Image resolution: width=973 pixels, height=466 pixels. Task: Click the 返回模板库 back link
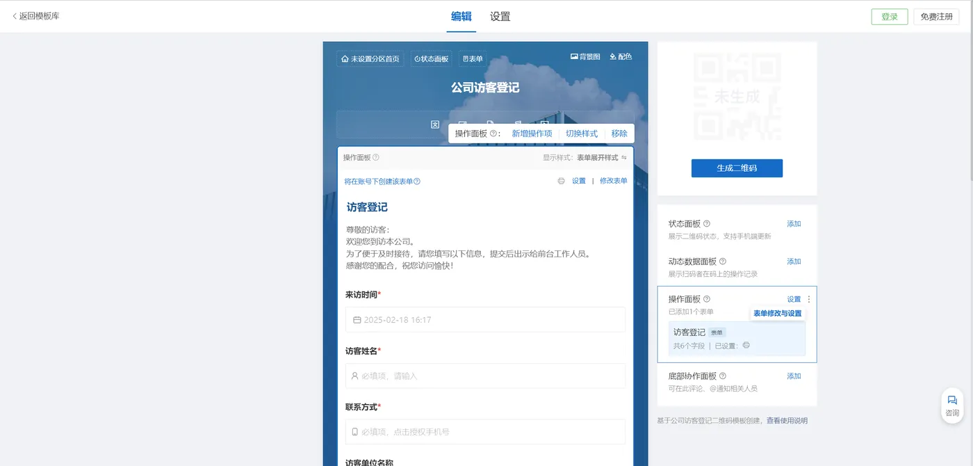pos(36,16)
